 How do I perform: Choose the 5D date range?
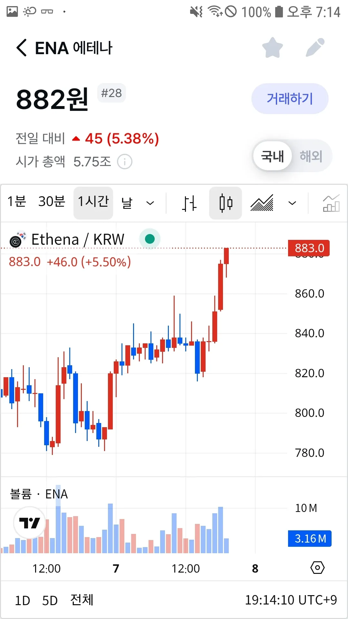[x=50, y=600]
